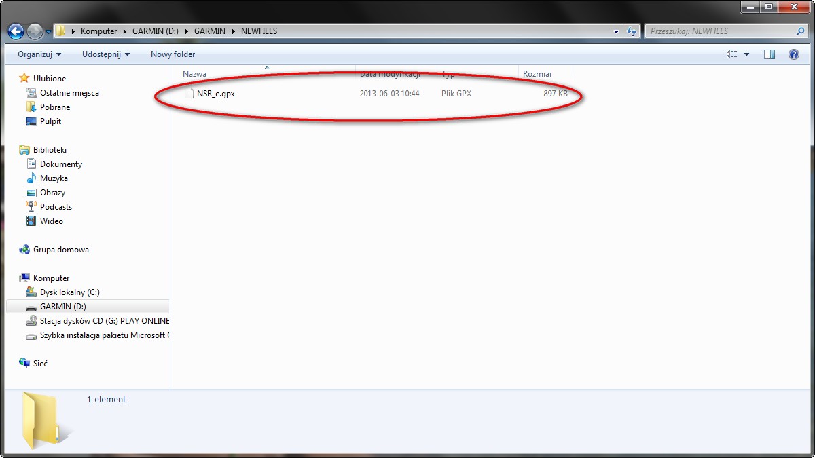The height and width of the screenshot is (458, 815).
Task: Open the Organizuj menu
Action: pos(39,54)
